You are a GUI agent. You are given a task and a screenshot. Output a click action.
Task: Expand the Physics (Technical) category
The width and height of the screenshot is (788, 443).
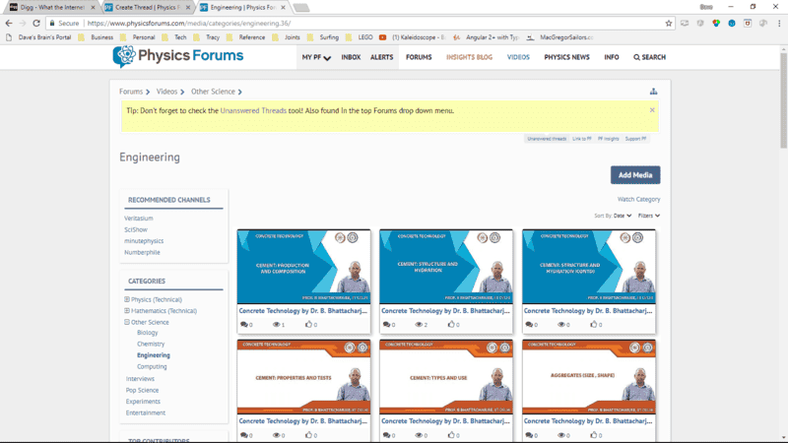tap(127, 299)
